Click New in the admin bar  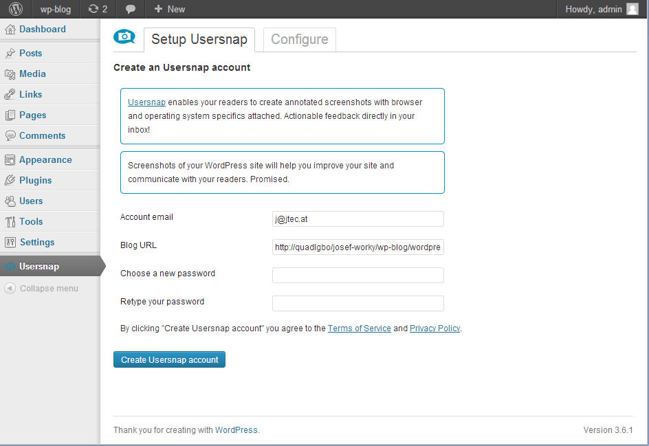click(176, 9)
